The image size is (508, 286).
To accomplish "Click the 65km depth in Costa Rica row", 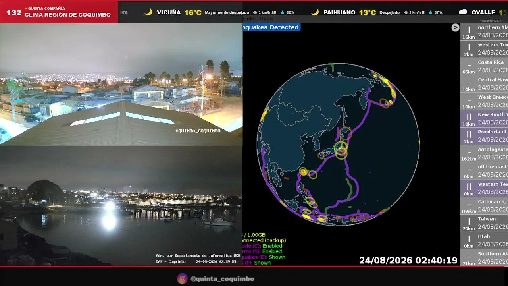I will tap(469, 72).
